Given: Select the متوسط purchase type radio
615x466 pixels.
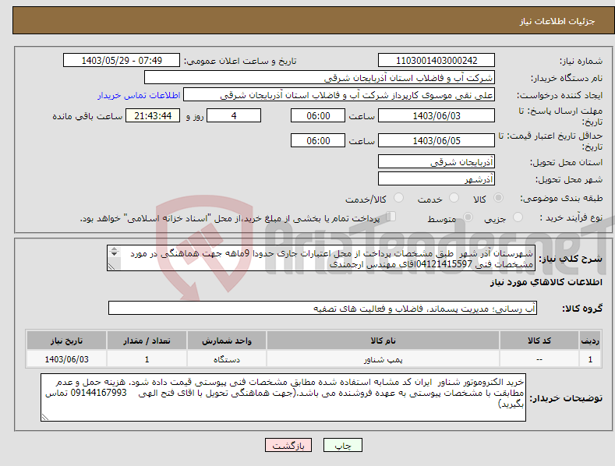Looking at the screenshot, I should pyautogui.click(x=468, y=217).
